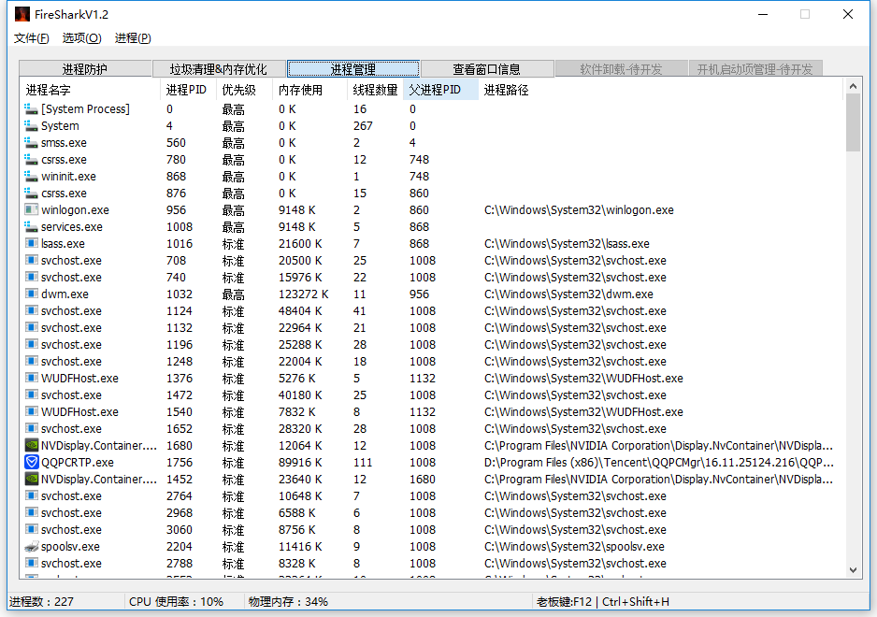Image resolution: width=877 pixels, height=617 pixels.
Task: Click the first NVDisplay.Container NVIDIA icon
Action: (32, 445)
